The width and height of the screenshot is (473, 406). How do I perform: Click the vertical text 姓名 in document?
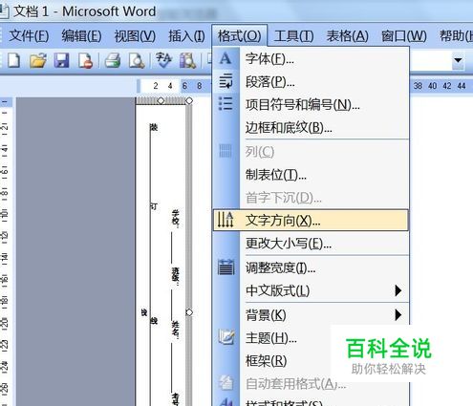tap(176, 329)
